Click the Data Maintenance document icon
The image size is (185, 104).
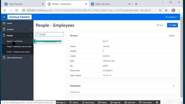(4, 57)
